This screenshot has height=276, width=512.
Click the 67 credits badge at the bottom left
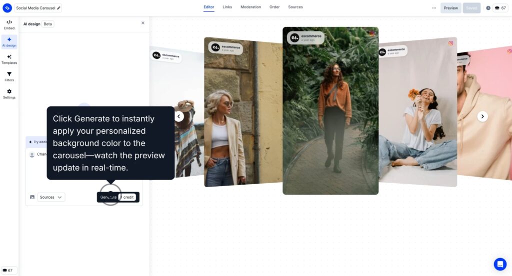click(x=8, y=270)
